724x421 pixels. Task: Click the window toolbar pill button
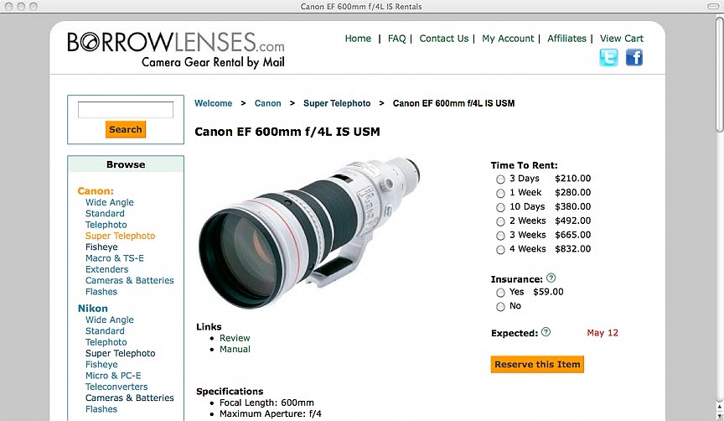[713, 7]
